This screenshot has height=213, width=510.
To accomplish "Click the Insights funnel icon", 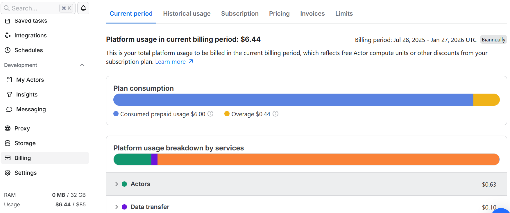I will (x=9, y=94).
